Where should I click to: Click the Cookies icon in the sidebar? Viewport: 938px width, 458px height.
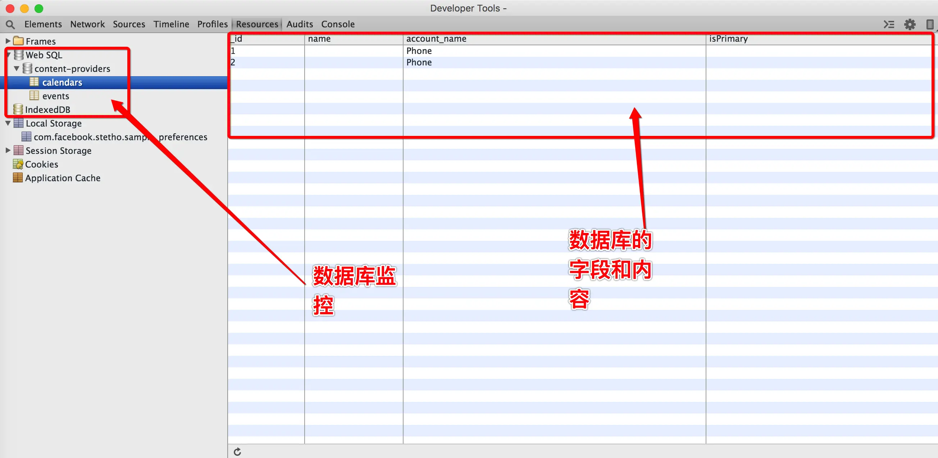(18, 164)
